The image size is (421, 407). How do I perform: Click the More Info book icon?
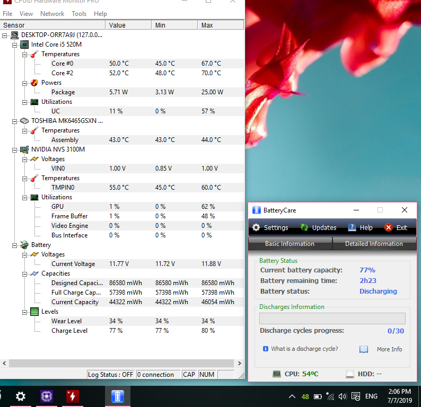(x=364, y=349)
